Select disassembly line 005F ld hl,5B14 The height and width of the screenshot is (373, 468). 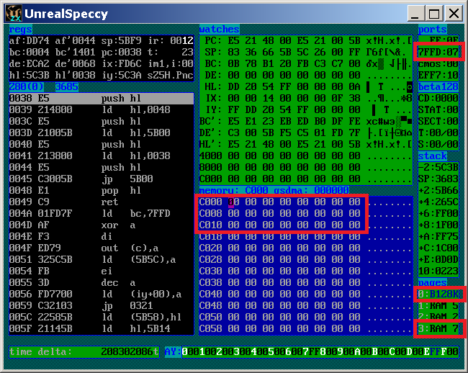point(102,328)
